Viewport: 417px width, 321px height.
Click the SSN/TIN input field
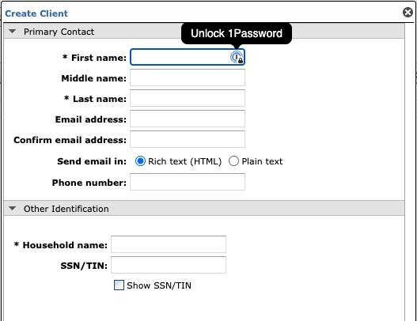[x=169, y=265]
